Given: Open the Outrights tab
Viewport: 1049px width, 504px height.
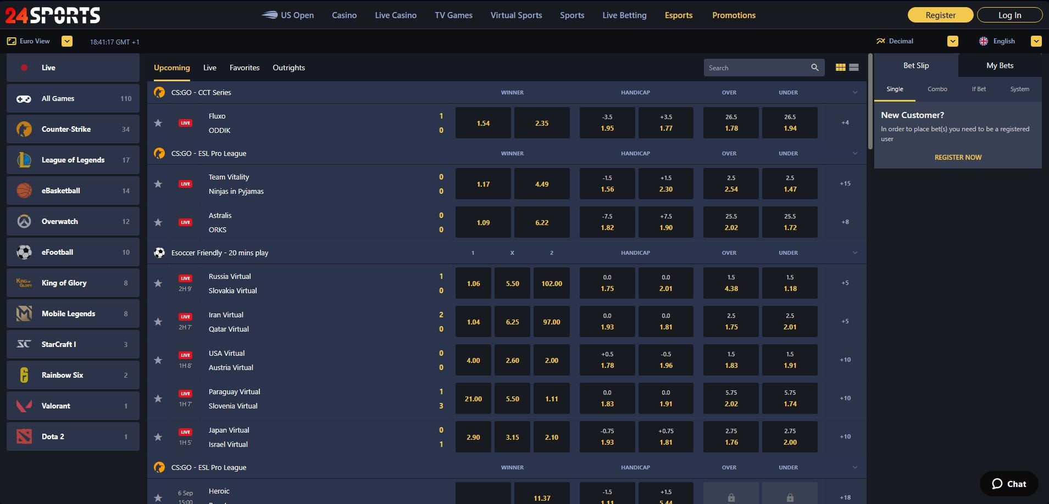Looking at the screenshot, I should [x=288, y=68].
